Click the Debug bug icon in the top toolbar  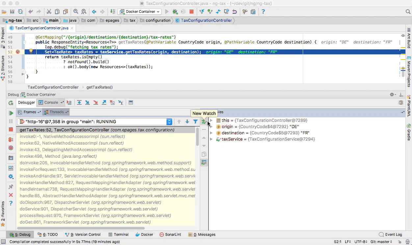175,12
